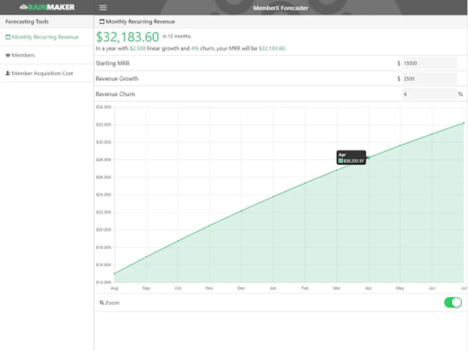Click the magnifier icon beside Zoom
This screenshot has height=351, width=468.
tap(102, 303)
